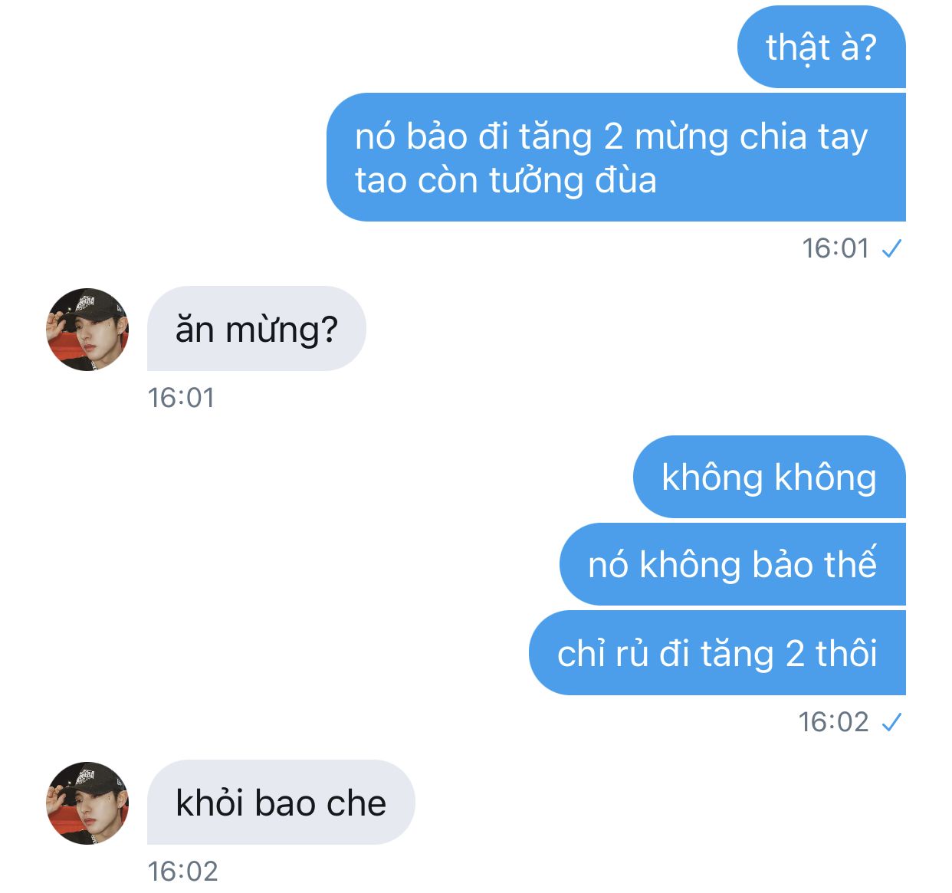Open avatar beside 'khỏi bao che' message
Screen dimensions: 952x893
(x=88, y=803)
